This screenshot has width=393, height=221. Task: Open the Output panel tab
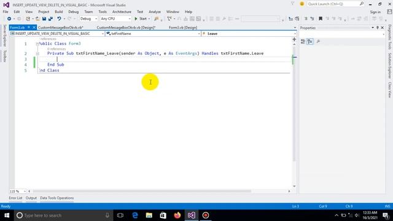tap(31, 198)
